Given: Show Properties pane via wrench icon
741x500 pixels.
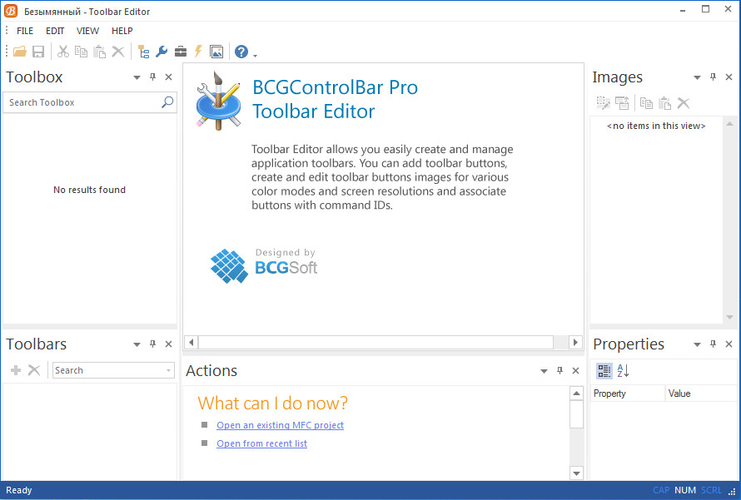Looking at the screenshot, I should point(162,52).
